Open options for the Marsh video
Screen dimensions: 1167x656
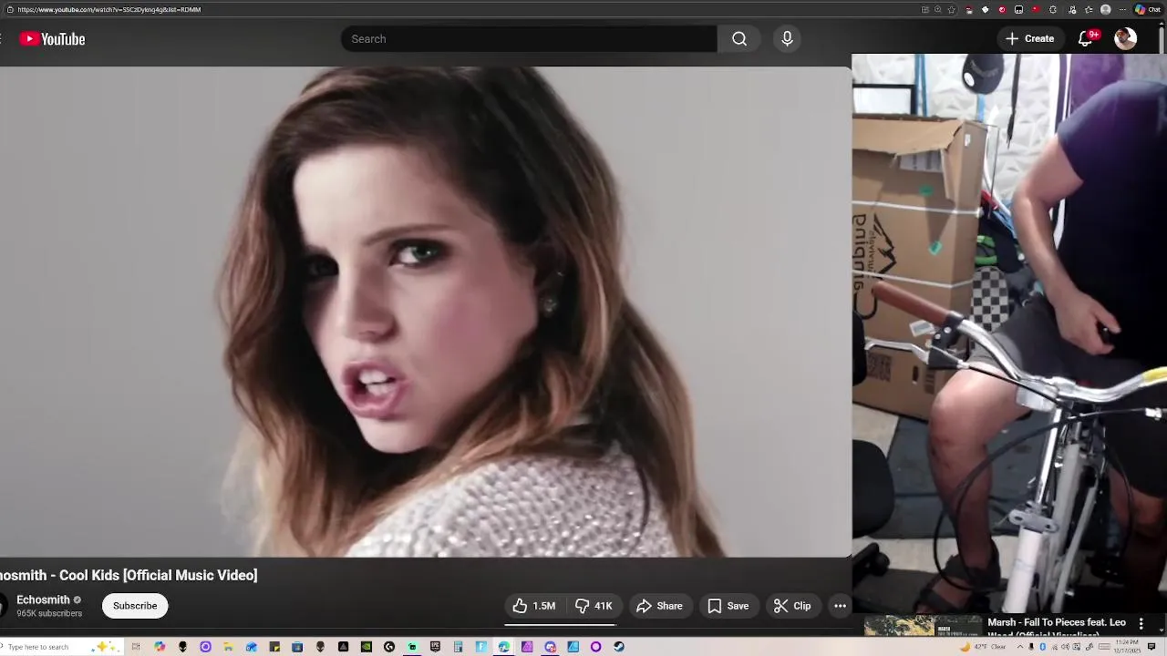pyautogui.click(x=1141, y=624)
